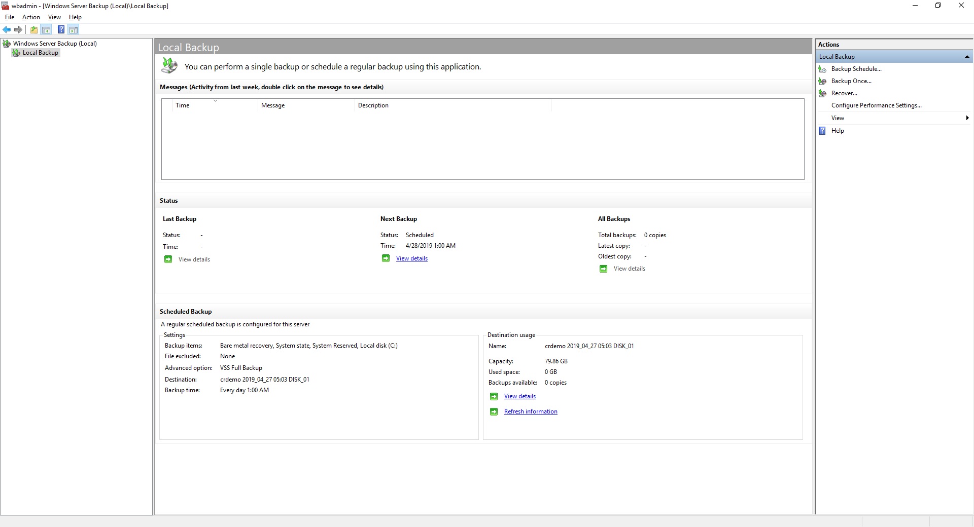The width and height of the screenshot is (974, 527).
Task: Click the Backup items Bare metal recovery value
Action: click(x=308, y=346)
